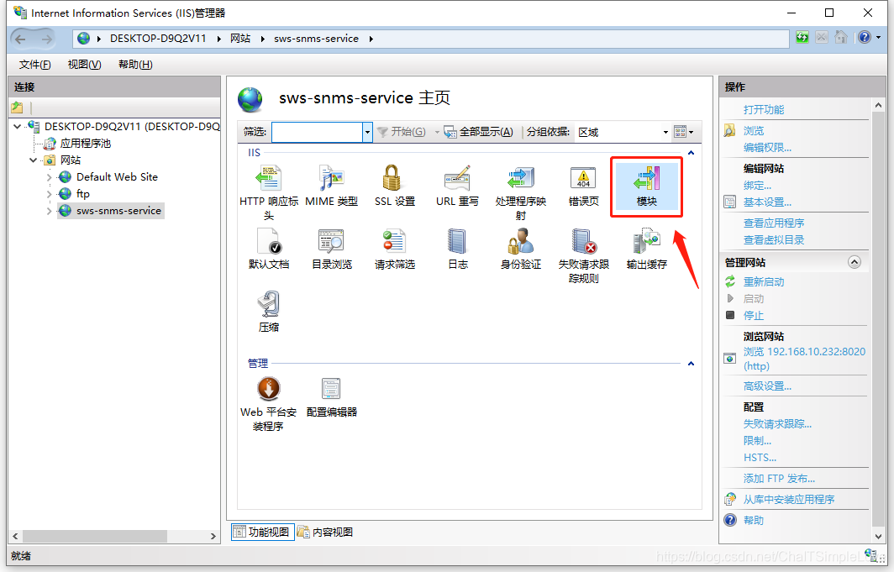Click the help question mark toolbar icon
Viewport: 894px width, 572px height.
pos(865,38)
